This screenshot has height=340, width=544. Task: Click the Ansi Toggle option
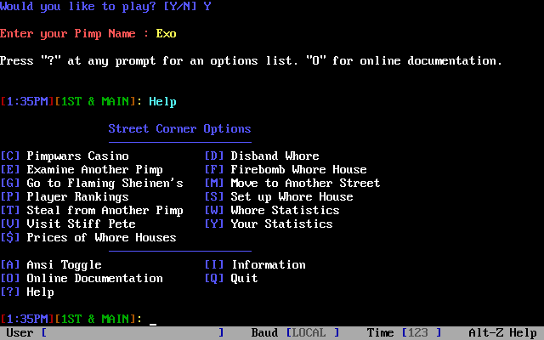[51, 264]
